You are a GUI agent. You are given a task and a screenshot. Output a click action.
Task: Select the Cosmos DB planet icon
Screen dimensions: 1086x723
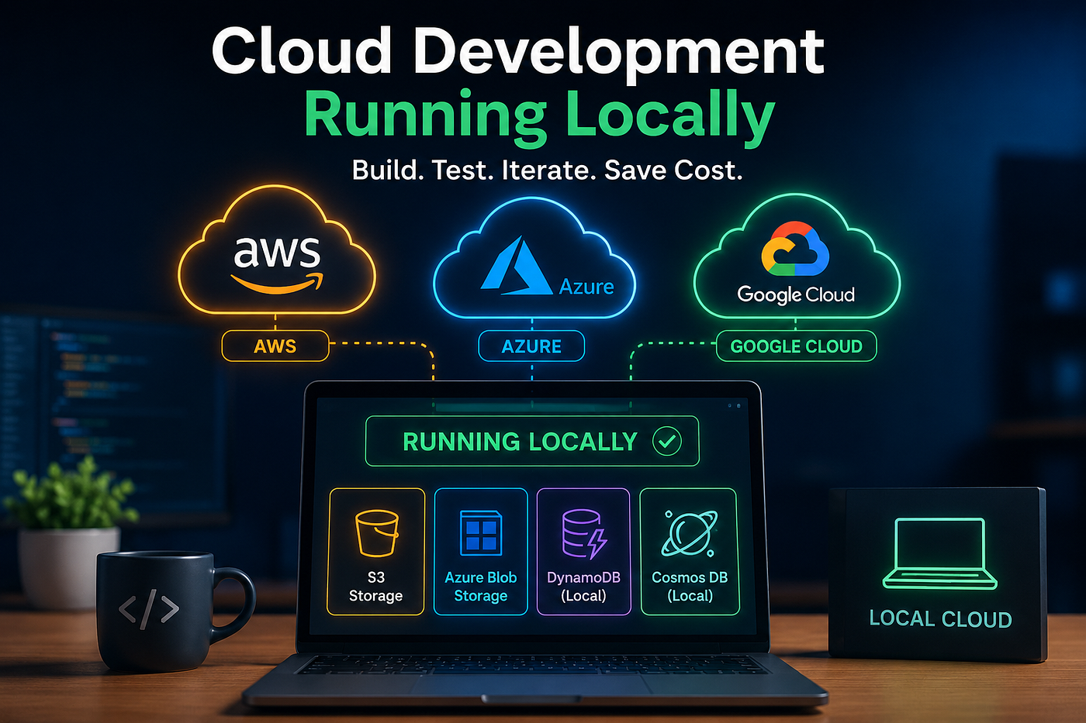tap(689, 533)
